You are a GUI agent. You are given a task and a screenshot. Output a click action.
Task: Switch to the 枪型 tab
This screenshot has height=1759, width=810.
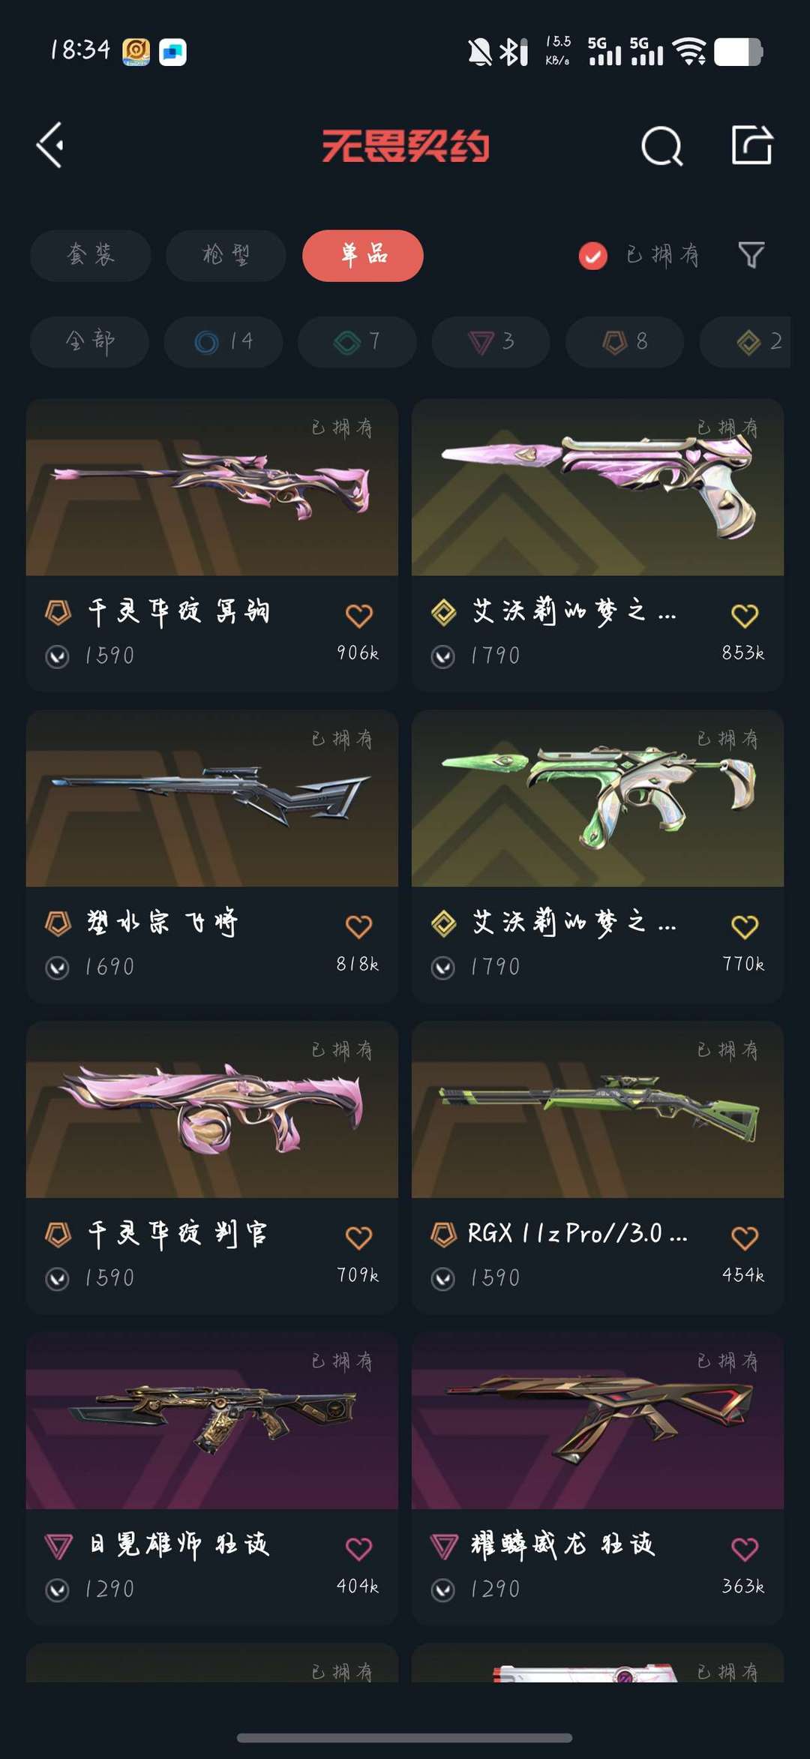click(x=226, y=256)
